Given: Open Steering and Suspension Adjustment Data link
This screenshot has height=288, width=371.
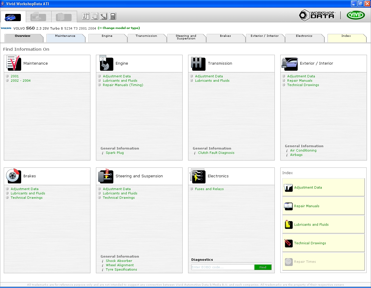Looking at the screenshot, I should point(117,189).
